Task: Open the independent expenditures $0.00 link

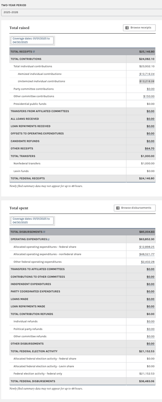Action: click(151, 284)
